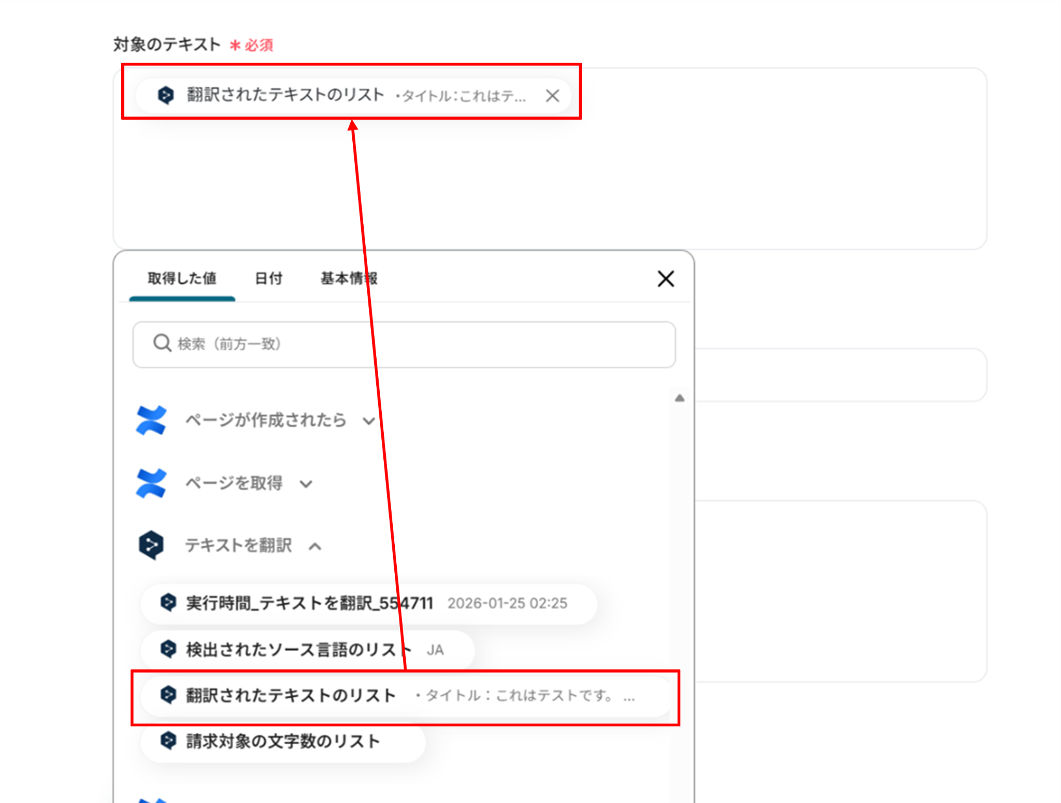The height and width of the screenshot is (803, 1061).
Task: Click the DeepL icon beside テキストを翻訳
Action: [151, 545]
